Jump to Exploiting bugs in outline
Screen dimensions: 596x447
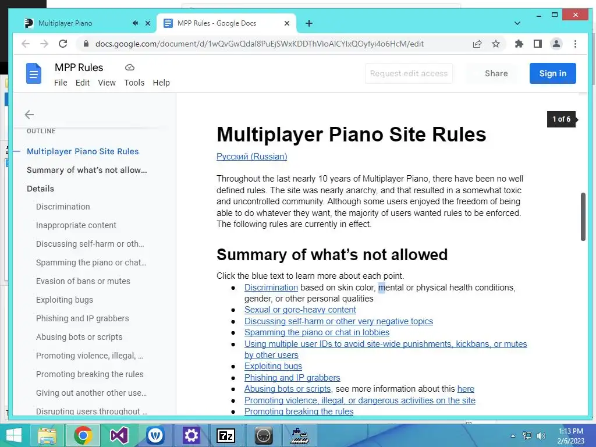click(x=65, y=300)
